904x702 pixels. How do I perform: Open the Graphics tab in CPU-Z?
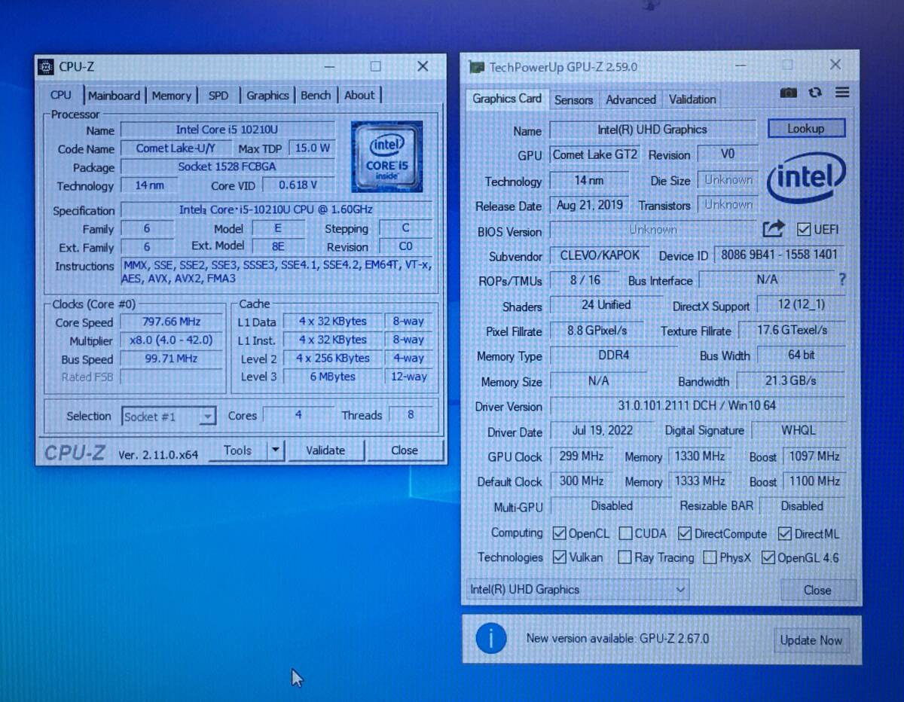pyautogui.click(x=267, y=96)
